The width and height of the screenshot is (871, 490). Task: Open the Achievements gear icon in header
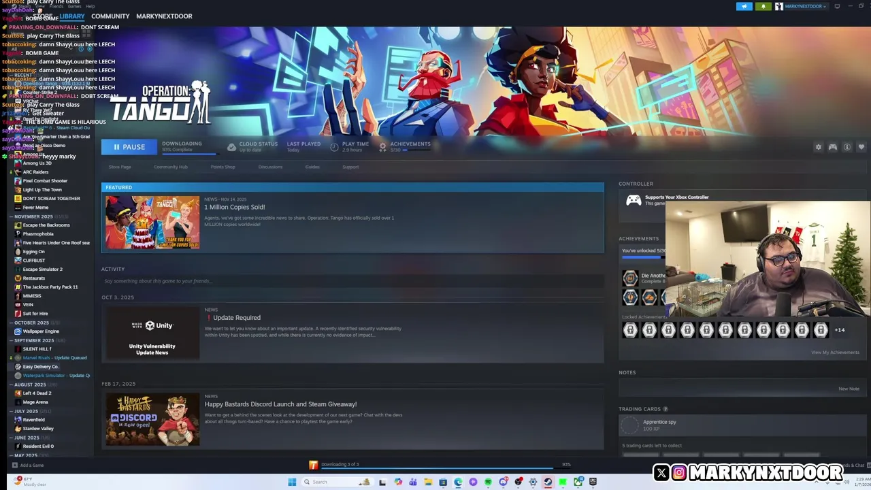coord(382,147)
